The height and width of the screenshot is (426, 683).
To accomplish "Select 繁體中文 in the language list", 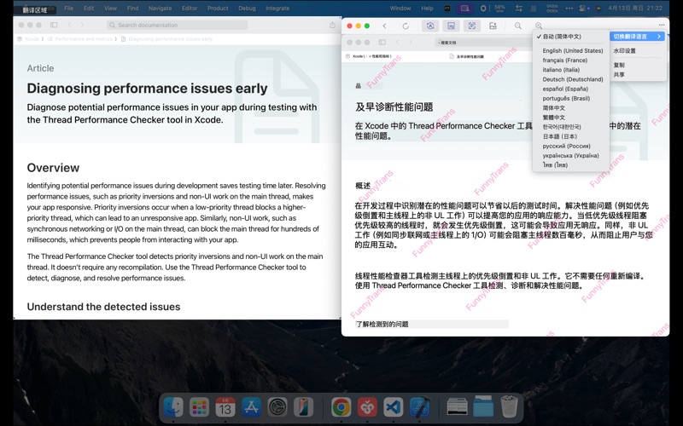I will pos(553,118).
